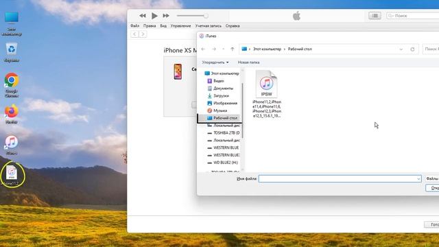Select Загрузки folder in navigation pane
Image resolution: width=439 pixels, height=247 pixels.
pos(218,96)
